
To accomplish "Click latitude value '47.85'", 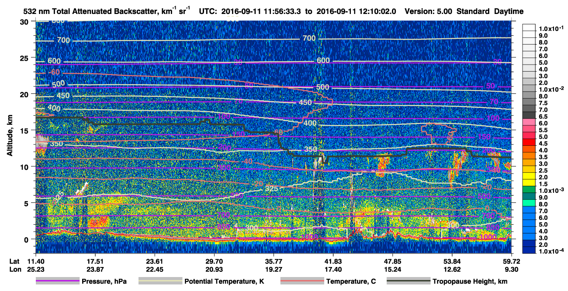I will point(392,261).
